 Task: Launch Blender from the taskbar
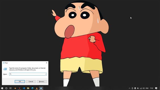coord(15,88)
